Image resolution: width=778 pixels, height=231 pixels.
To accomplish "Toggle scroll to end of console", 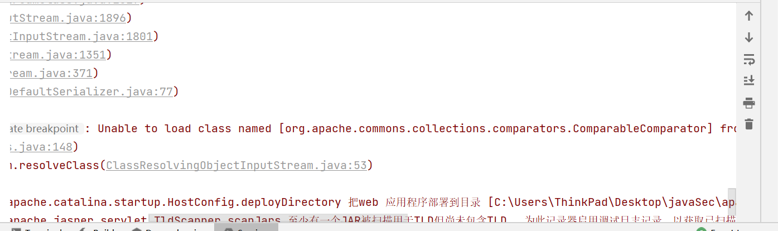I will point(749,81).
